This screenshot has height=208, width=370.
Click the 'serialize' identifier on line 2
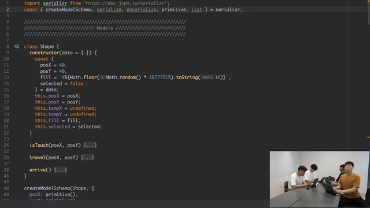[x=109, y=10]
